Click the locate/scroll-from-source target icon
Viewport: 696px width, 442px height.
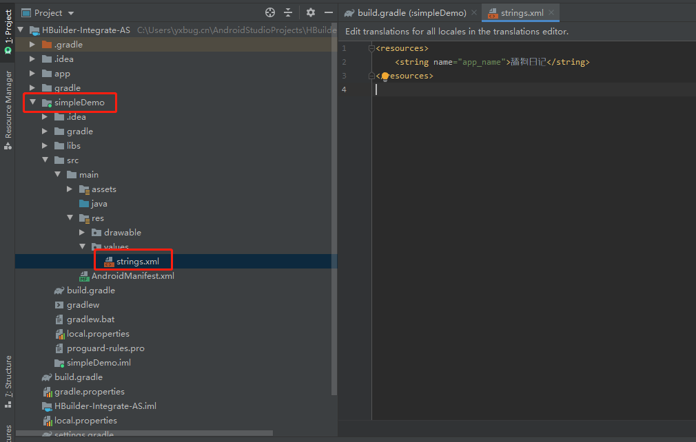point(270,12)
